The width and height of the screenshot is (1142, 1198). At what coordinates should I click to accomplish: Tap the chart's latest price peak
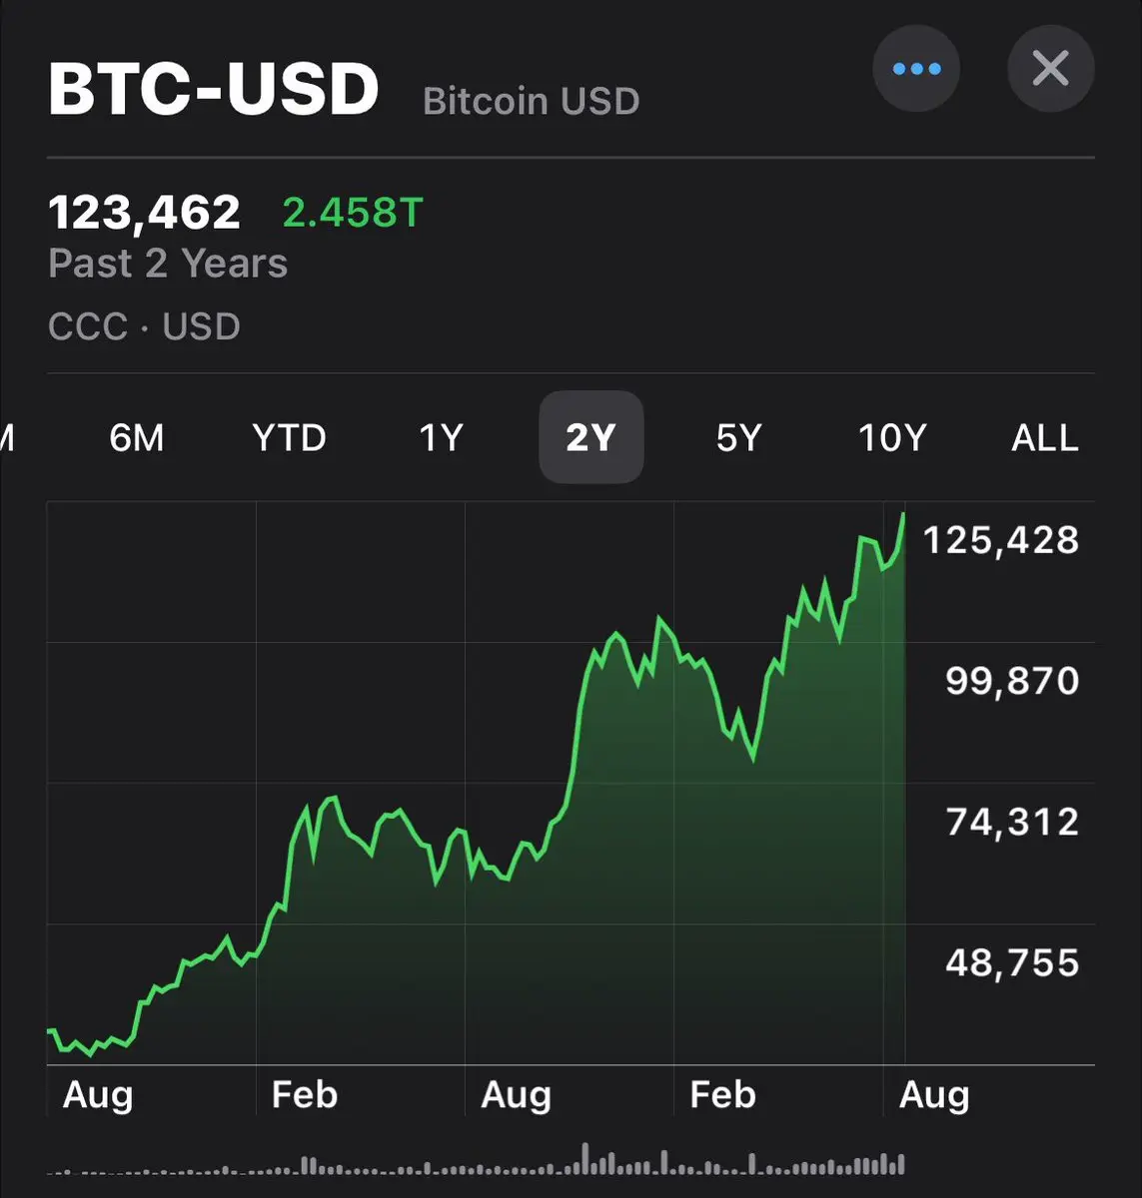click(x=903, y=516)
